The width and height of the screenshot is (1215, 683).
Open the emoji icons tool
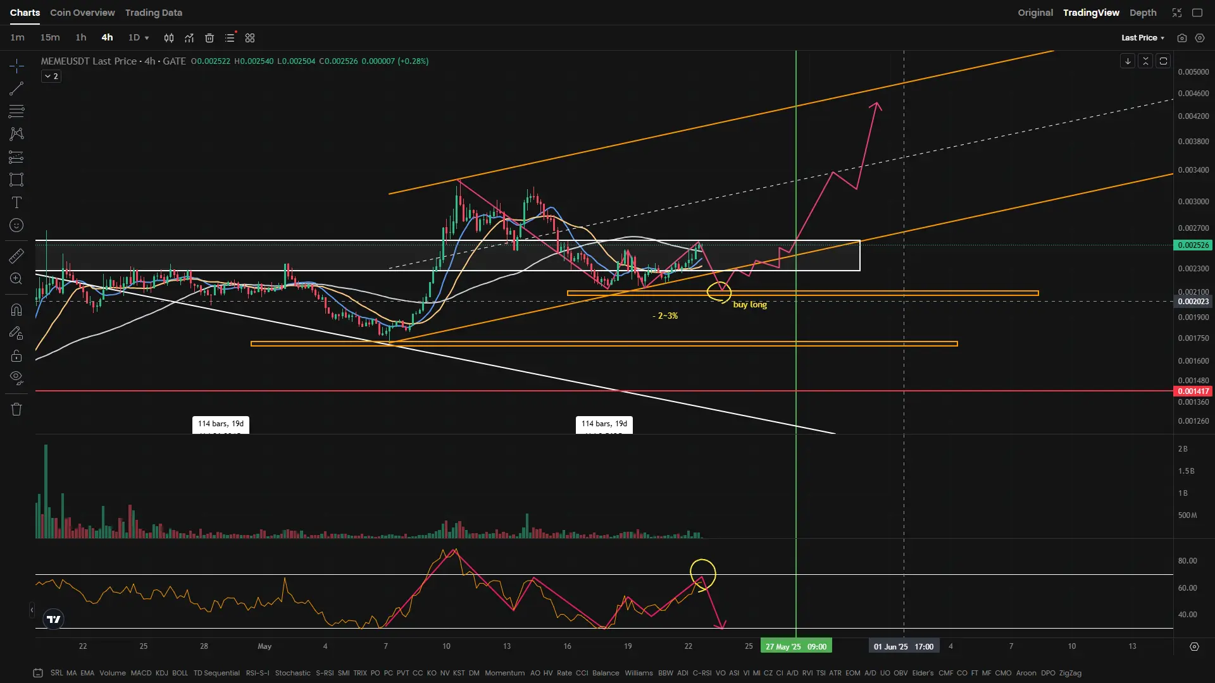[16, 226]
